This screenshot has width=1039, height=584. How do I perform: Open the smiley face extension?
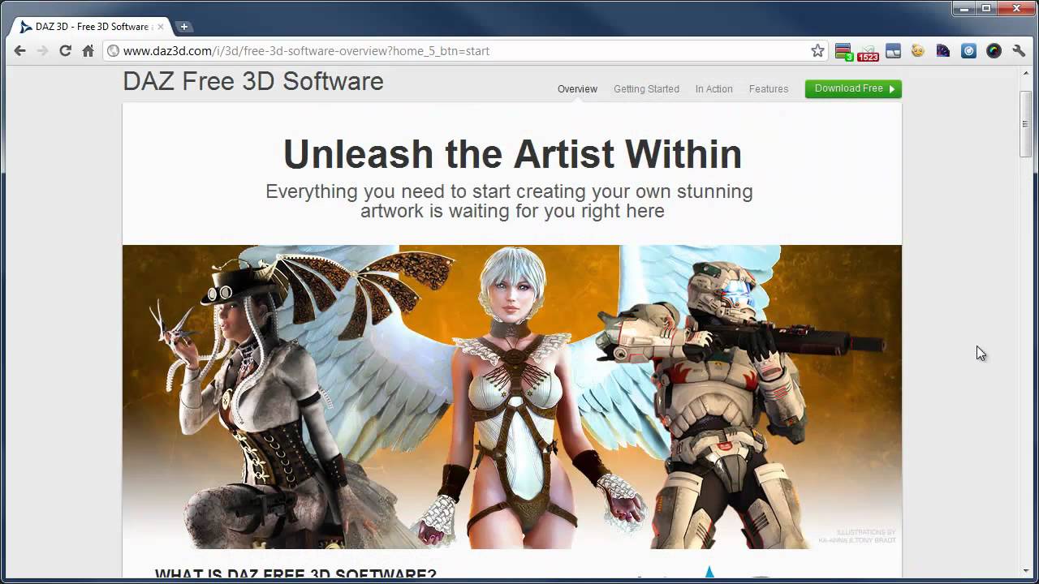pyautogui.click(x=918, y=50)
